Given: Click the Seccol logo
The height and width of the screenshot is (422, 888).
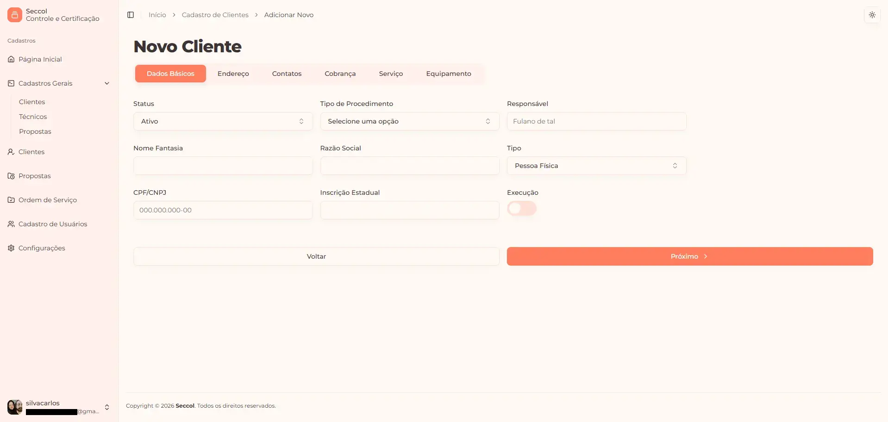Looking at the screenshot, I should [14, 14].
